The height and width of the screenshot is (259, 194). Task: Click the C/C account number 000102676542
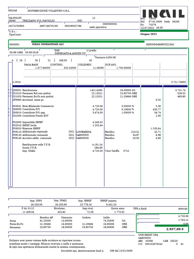(x=154, y=244)
